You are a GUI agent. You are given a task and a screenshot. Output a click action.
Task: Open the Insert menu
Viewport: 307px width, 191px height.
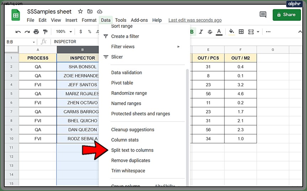71,20
